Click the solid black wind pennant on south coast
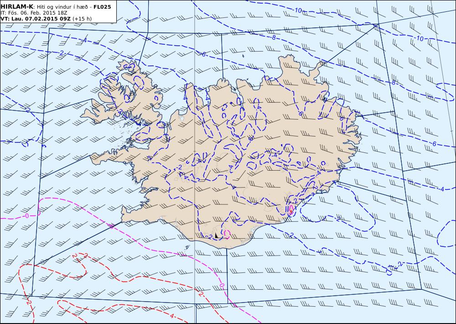The image size is (456, 324). [217, 236]
